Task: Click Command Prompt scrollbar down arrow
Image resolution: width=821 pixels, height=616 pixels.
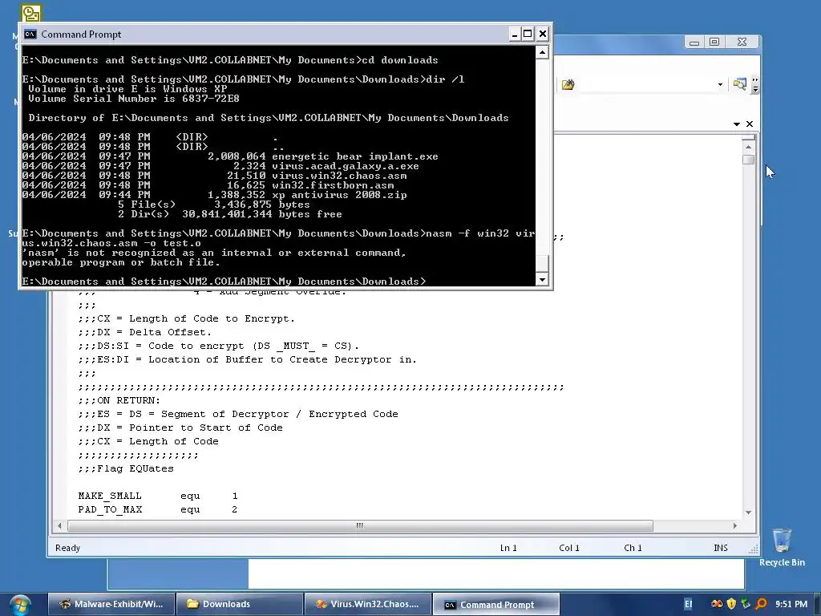Action: point(542,280)
